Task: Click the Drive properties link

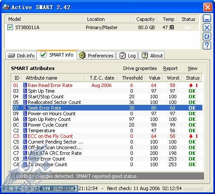Action: click(140, 68)
